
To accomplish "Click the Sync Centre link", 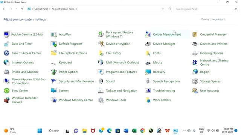I will [x=20, y=91].
